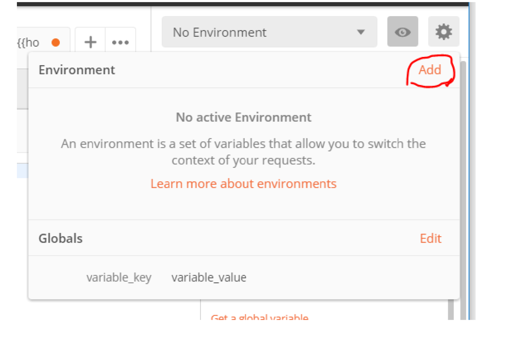Switch to the {{ho request tab
517x340 pixels.
pos(29,42)
